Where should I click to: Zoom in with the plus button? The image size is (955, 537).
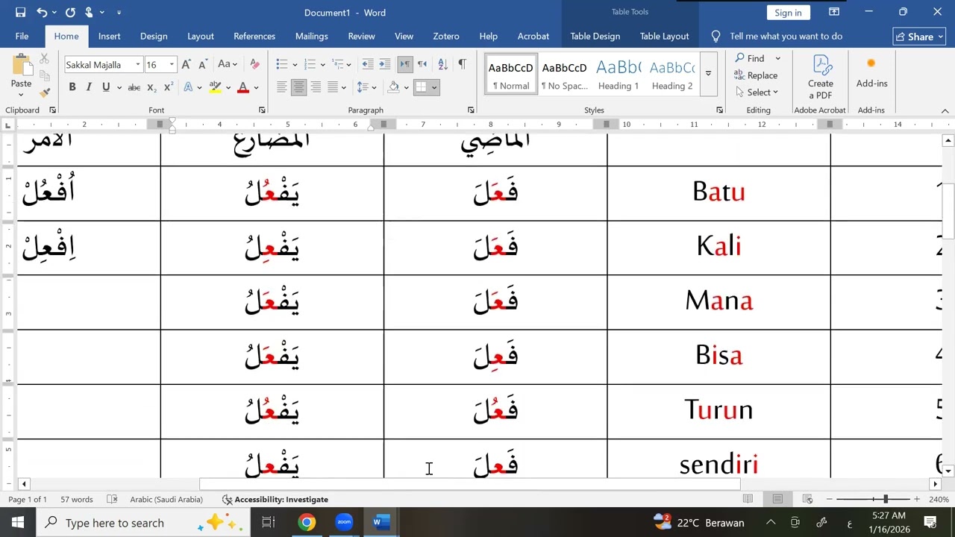[x=917, y=499]
